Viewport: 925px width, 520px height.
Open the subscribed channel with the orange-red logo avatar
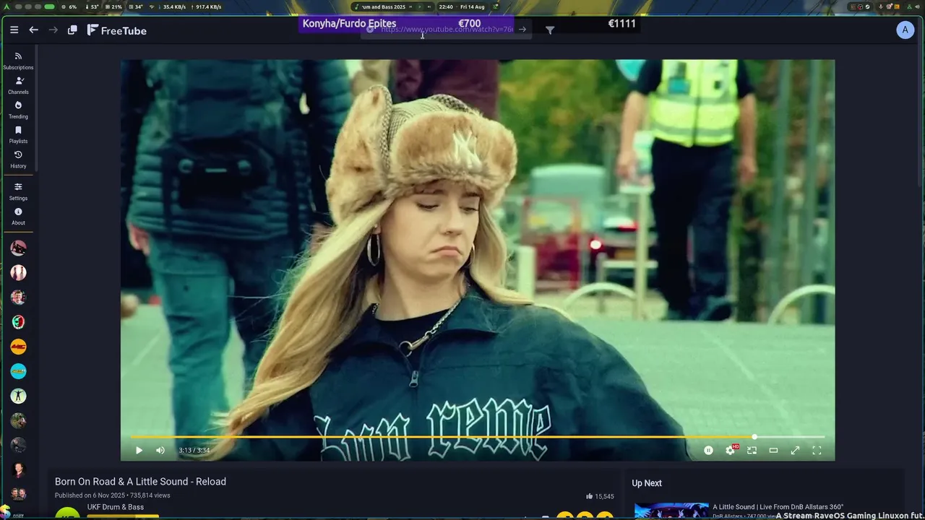tap(18, 347)
